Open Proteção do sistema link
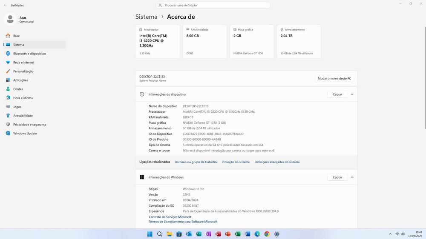The image size is (426, 239). [236, 162]
